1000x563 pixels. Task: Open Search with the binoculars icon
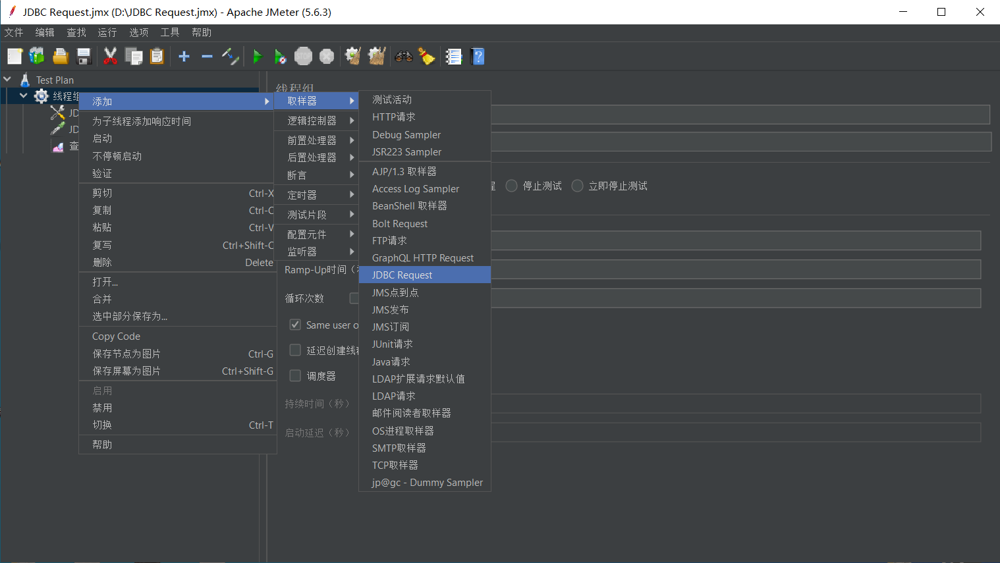coord(404,57)
